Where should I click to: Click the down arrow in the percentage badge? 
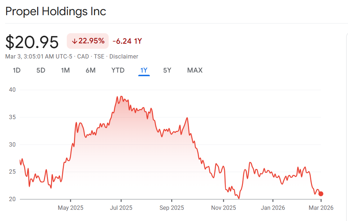click(74, 41)
